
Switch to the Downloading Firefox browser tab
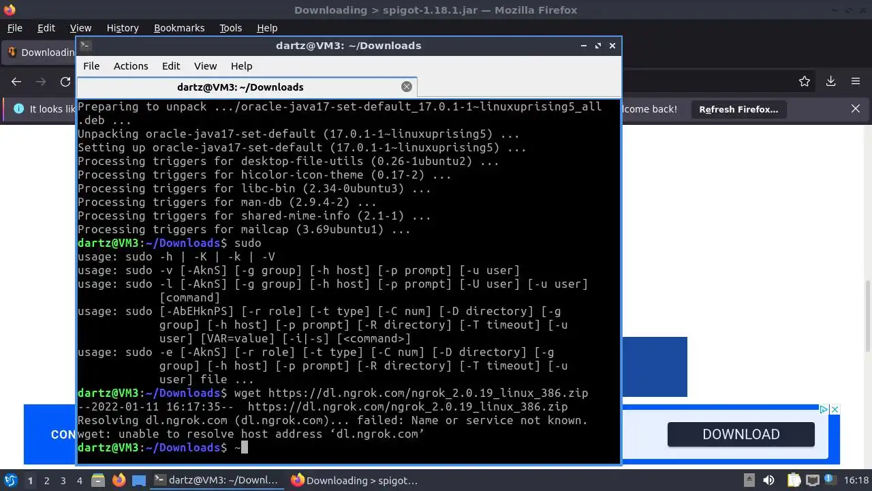click(40, 53)
